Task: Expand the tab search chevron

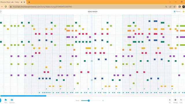Action: coord(170,2)
